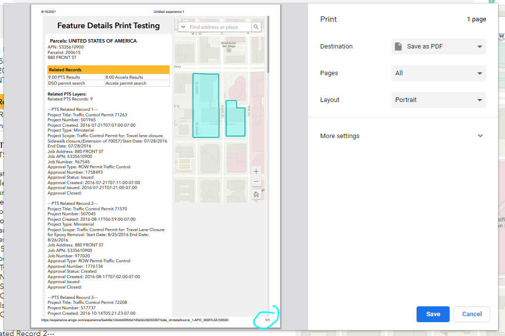505x336 pixels.
Task: Click the preview page scrollbar thumb
Action: tap(268, 44)
